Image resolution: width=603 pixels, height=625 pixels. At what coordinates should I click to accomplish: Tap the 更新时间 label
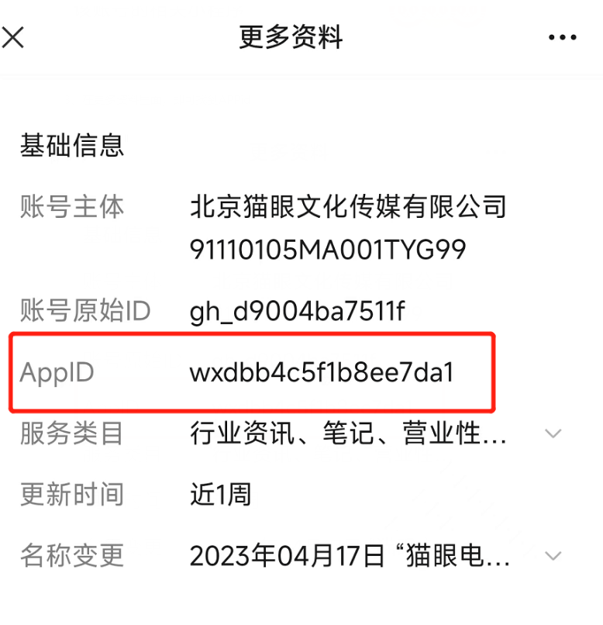pos(72,494)
